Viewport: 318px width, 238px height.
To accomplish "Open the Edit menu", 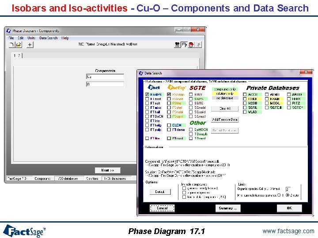I will [20, 38].
